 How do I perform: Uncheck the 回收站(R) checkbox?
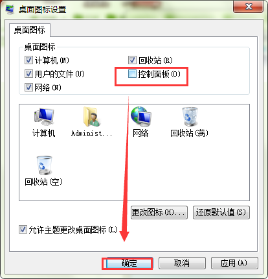coord(132,60)
